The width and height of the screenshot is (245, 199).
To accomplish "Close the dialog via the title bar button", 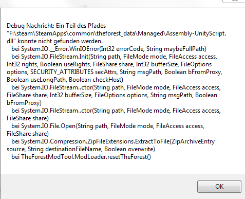I will pos(235,1).
